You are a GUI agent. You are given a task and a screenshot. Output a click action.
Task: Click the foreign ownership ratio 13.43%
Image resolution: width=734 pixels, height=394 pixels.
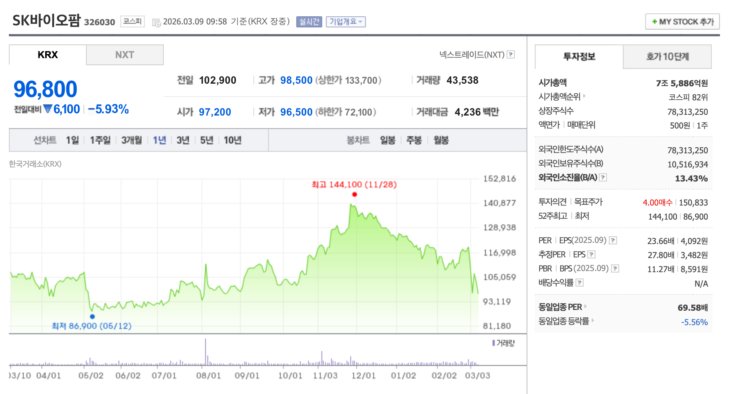click(691, 179)
